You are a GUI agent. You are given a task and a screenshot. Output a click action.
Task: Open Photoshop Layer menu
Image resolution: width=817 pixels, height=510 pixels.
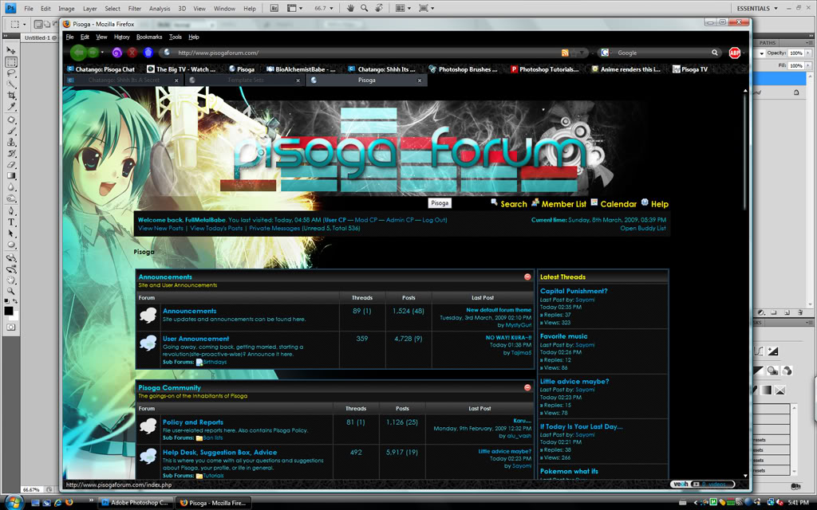(89, 8)
